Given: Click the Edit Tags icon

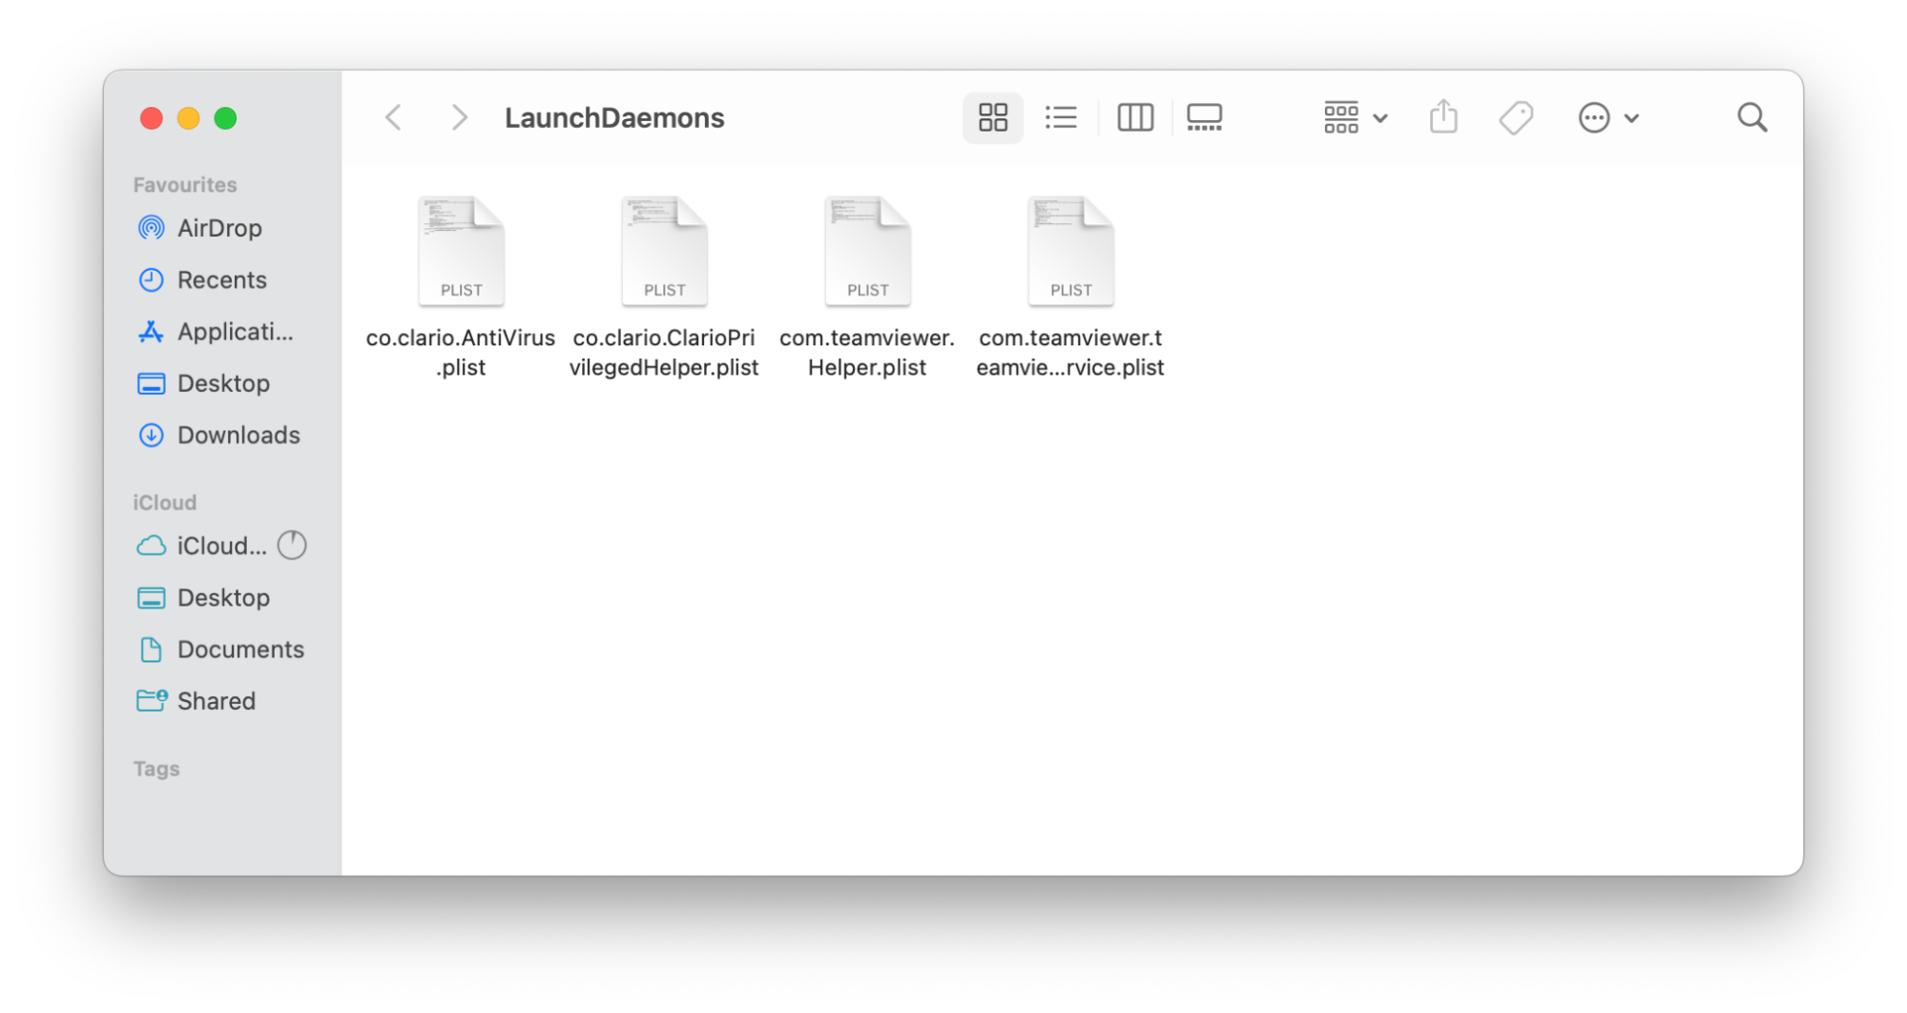Looking at the screenshot, I should pyautogui.click(x=1515, y=117).
